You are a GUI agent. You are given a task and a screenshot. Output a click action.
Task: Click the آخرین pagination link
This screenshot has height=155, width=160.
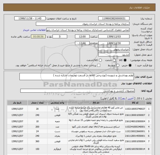click(x=131, y=99)
